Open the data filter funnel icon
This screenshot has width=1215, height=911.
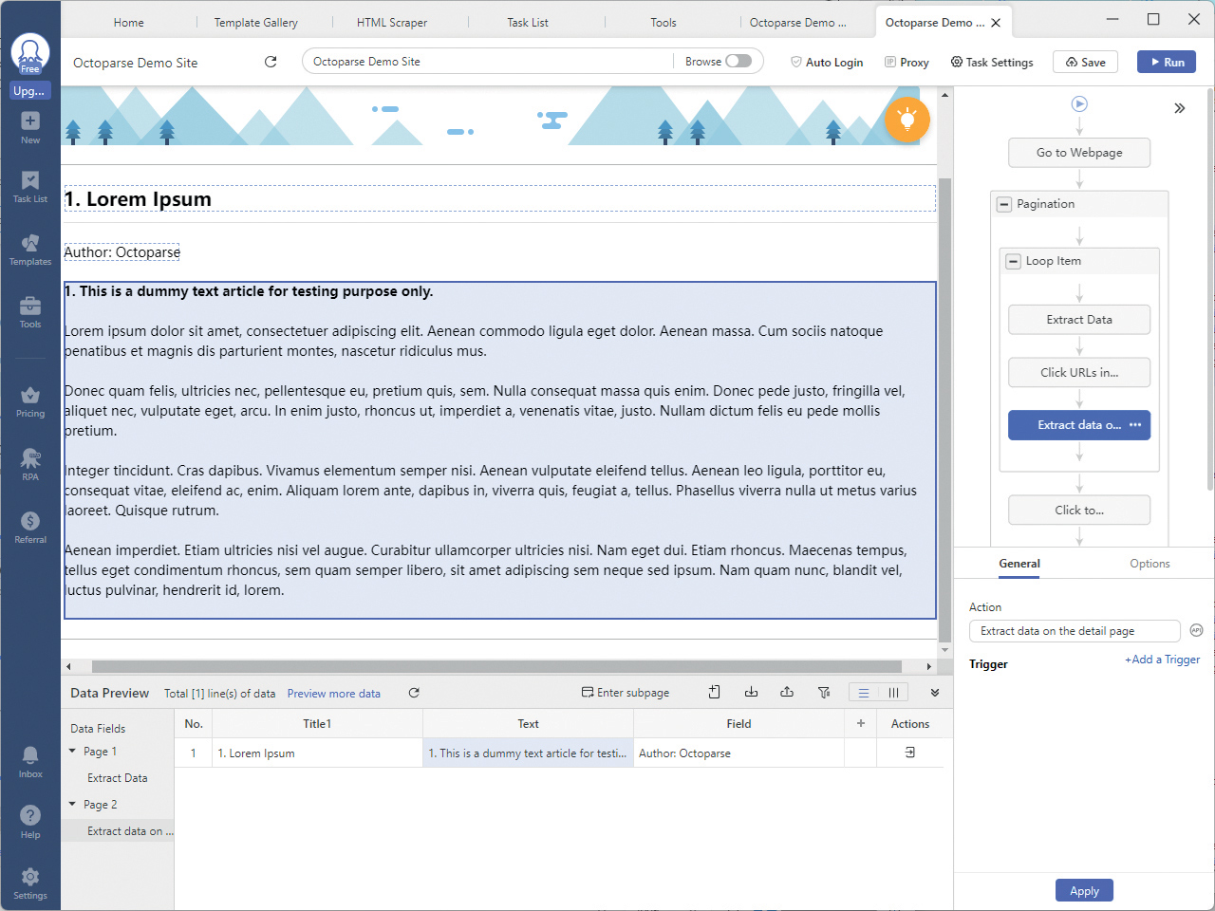coord(824,693)
